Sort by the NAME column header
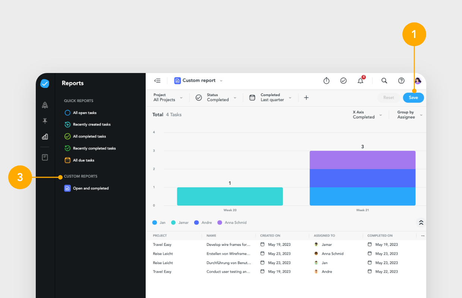The height and width of the screenshot is (298, 462). (211, 236)
